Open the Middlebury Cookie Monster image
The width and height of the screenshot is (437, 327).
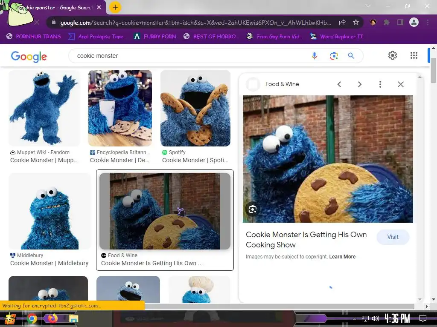[50, 211]
